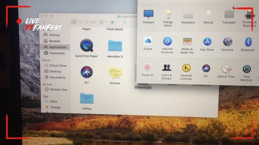Open iCloud preferences
Image resolution: width=259 pixels, height=145 pixels.
coord(148,44)
